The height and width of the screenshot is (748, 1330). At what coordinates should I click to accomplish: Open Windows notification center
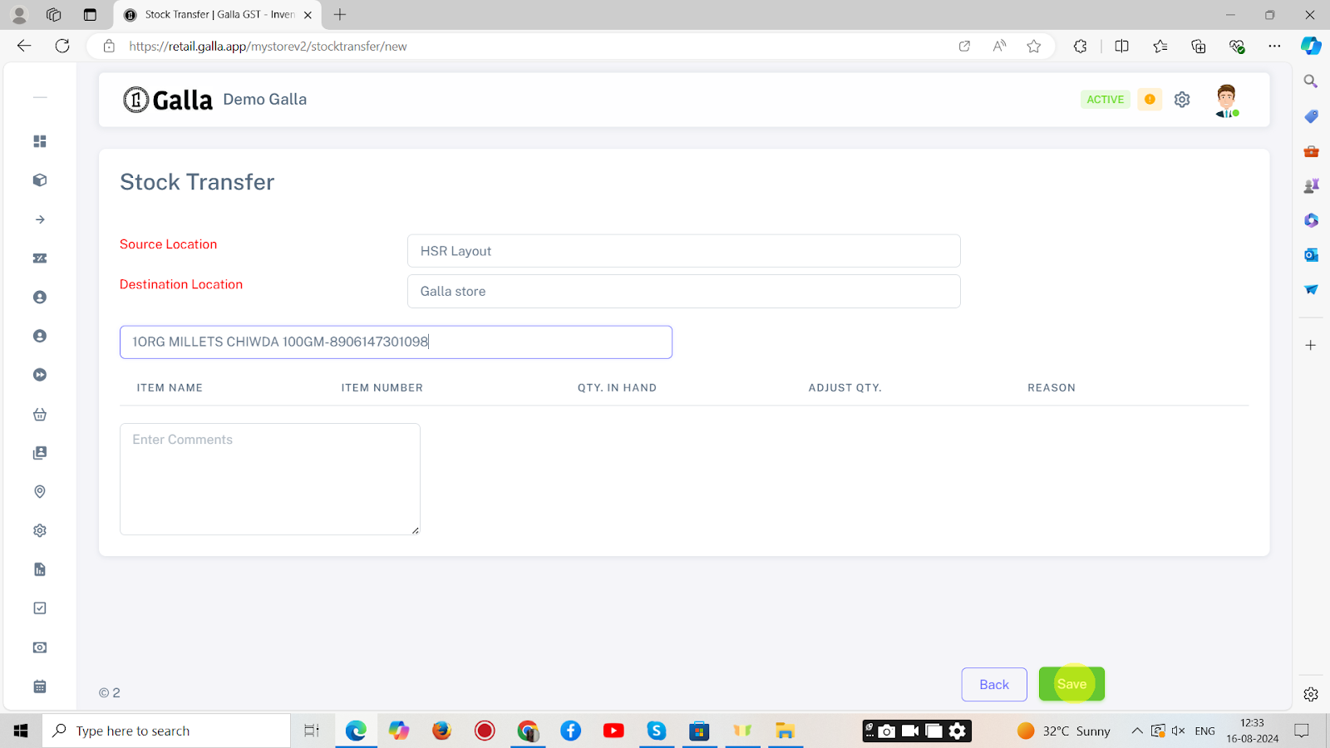(1302, 731)
